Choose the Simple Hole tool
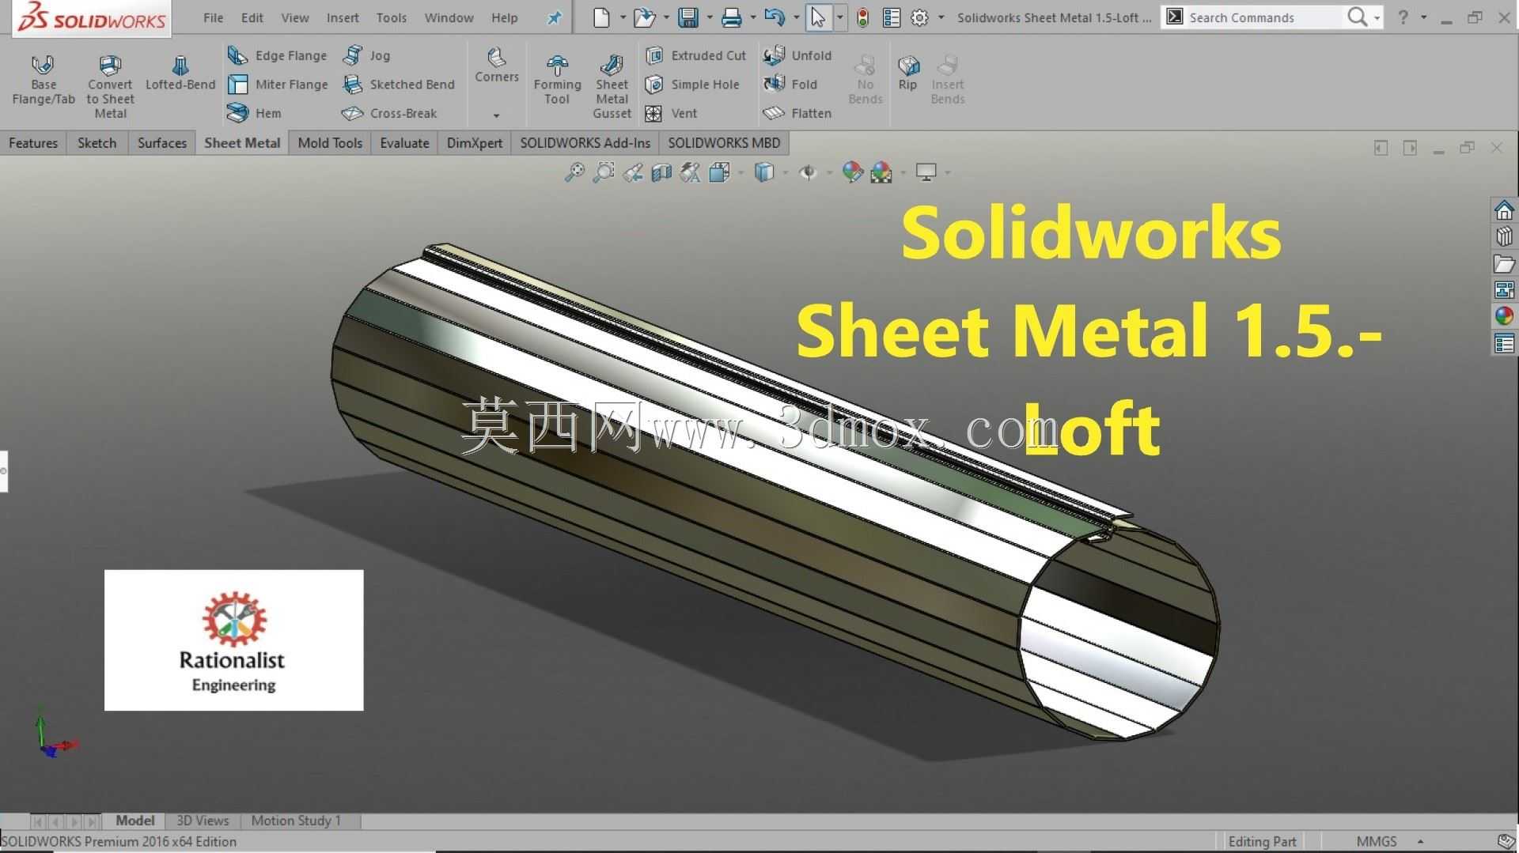 point(692,85)
